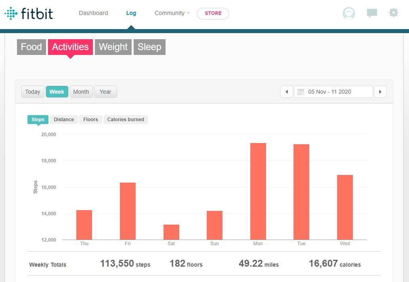This screenshot has height=282, width=409.
Task: Click the Fitbit logo
Action: pos(29,13)
